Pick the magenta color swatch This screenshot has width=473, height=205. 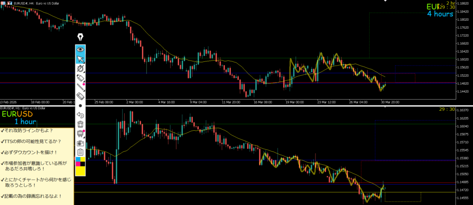click(x=78, y=163)
